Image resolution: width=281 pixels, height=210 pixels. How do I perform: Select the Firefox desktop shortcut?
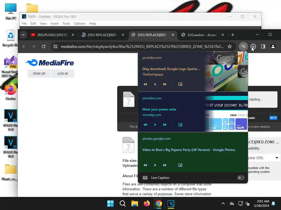10,91
